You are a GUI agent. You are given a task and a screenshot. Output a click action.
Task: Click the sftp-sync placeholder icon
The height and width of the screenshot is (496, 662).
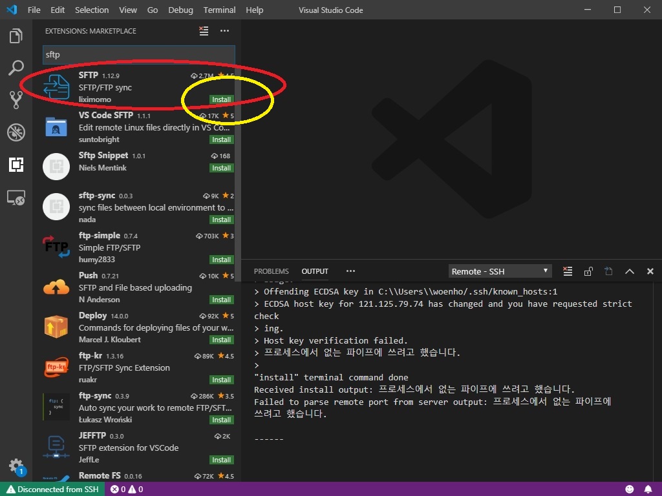(56, 207)
